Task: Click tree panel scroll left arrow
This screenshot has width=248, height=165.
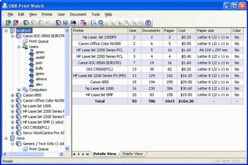Action: coord(5,154)
